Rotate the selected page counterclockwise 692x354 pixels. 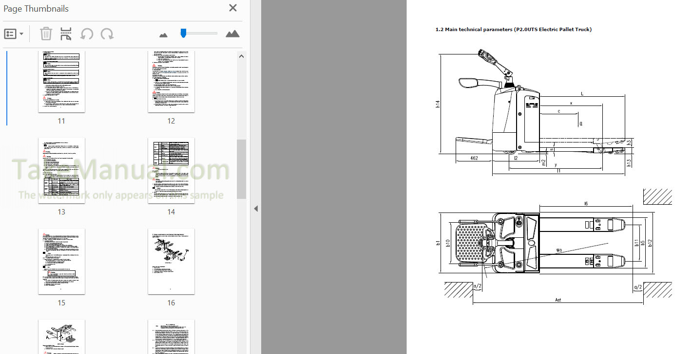(x=87, y=34)
